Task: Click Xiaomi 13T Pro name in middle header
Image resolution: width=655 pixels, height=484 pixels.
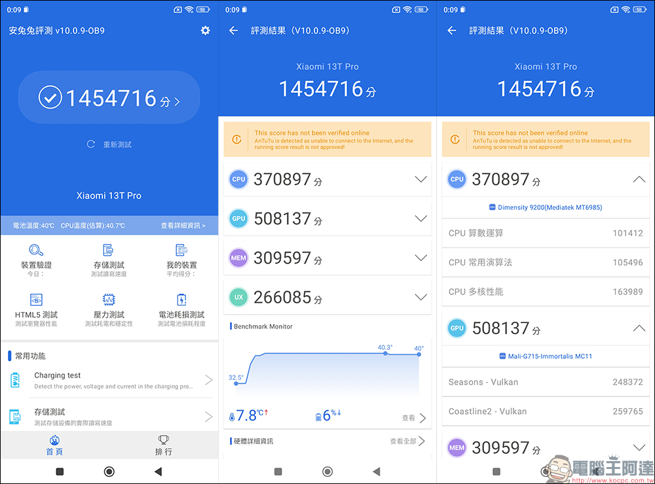Action: click(327, 67)
